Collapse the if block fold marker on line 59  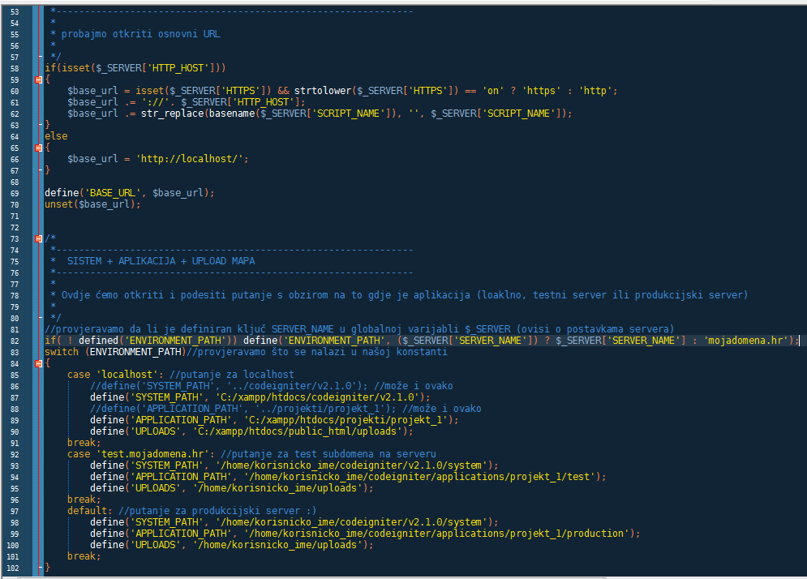click(39, 79)
